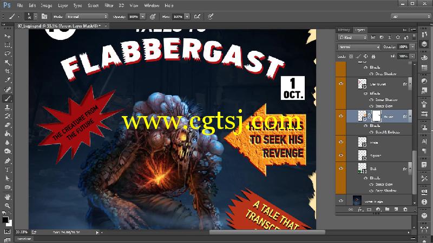Select the Eraser tool

(8, 125)
